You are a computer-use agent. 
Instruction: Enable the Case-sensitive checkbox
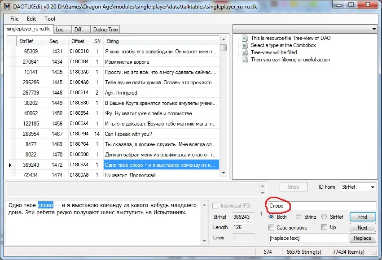[x=271, y=228]
